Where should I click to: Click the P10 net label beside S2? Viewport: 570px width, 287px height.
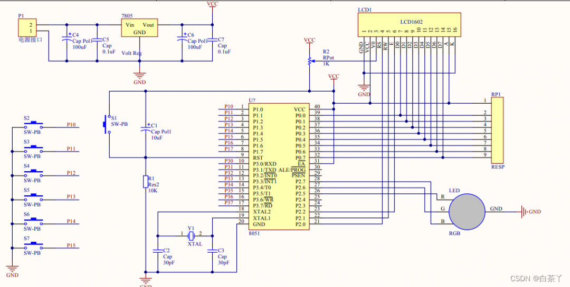[71, 125]
